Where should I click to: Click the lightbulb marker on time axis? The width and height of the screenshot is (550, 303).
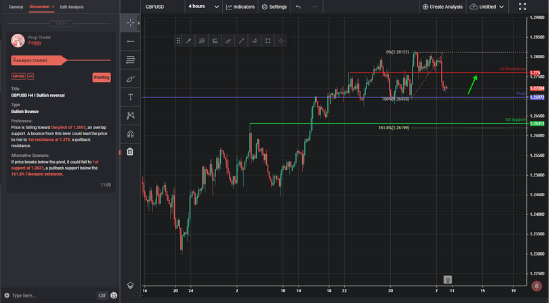coord(447,279)
